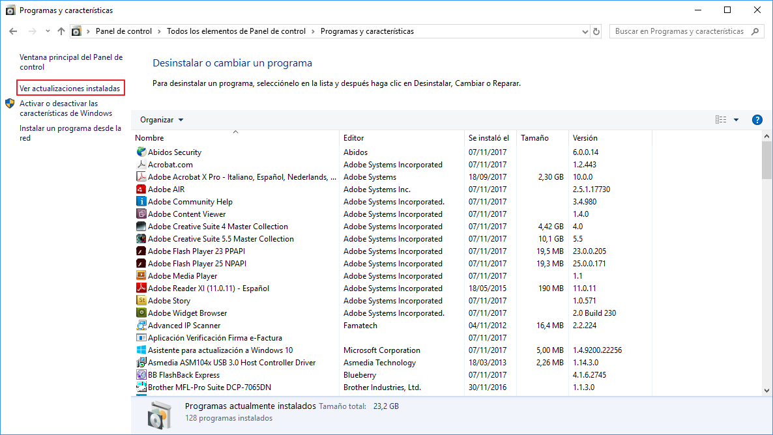Go back using the back arrow
This screenshot has height=435, width=773.
tap(13, 31)
